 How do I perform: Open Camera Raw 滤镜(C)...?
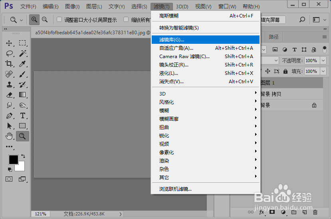click(206, 57)
